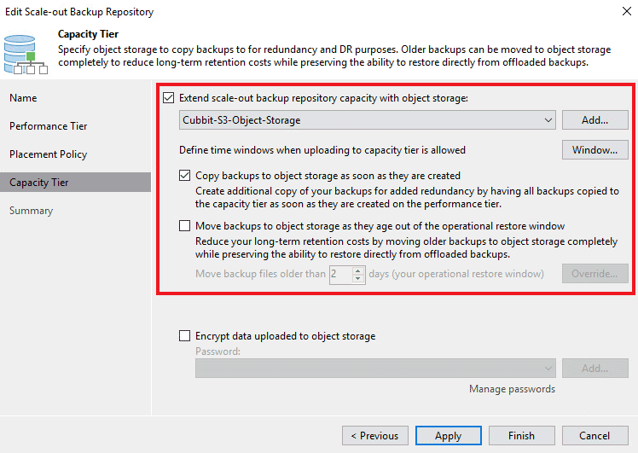This screenshot has height=453, width=638.
Task: Toggle Extend scale-out backup repository capacity checkbox
Action: coord(168,98)
